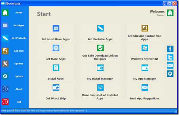Viewport: 179px width, 115px height.
Task: Open the Facebook icon on right side
Action: [x=170, y=49]
